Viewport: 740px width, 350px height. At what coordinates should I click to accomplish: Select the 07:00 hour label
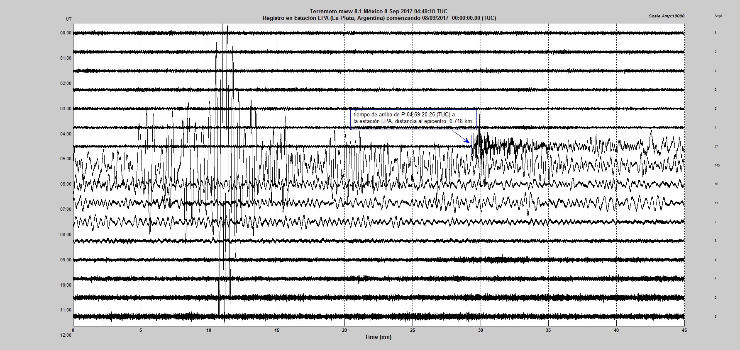(66, 210)
